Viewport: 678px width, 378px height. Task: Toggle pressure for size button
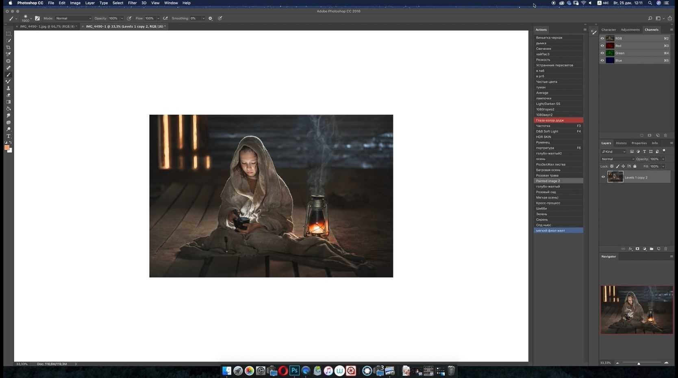coord(220,18)
